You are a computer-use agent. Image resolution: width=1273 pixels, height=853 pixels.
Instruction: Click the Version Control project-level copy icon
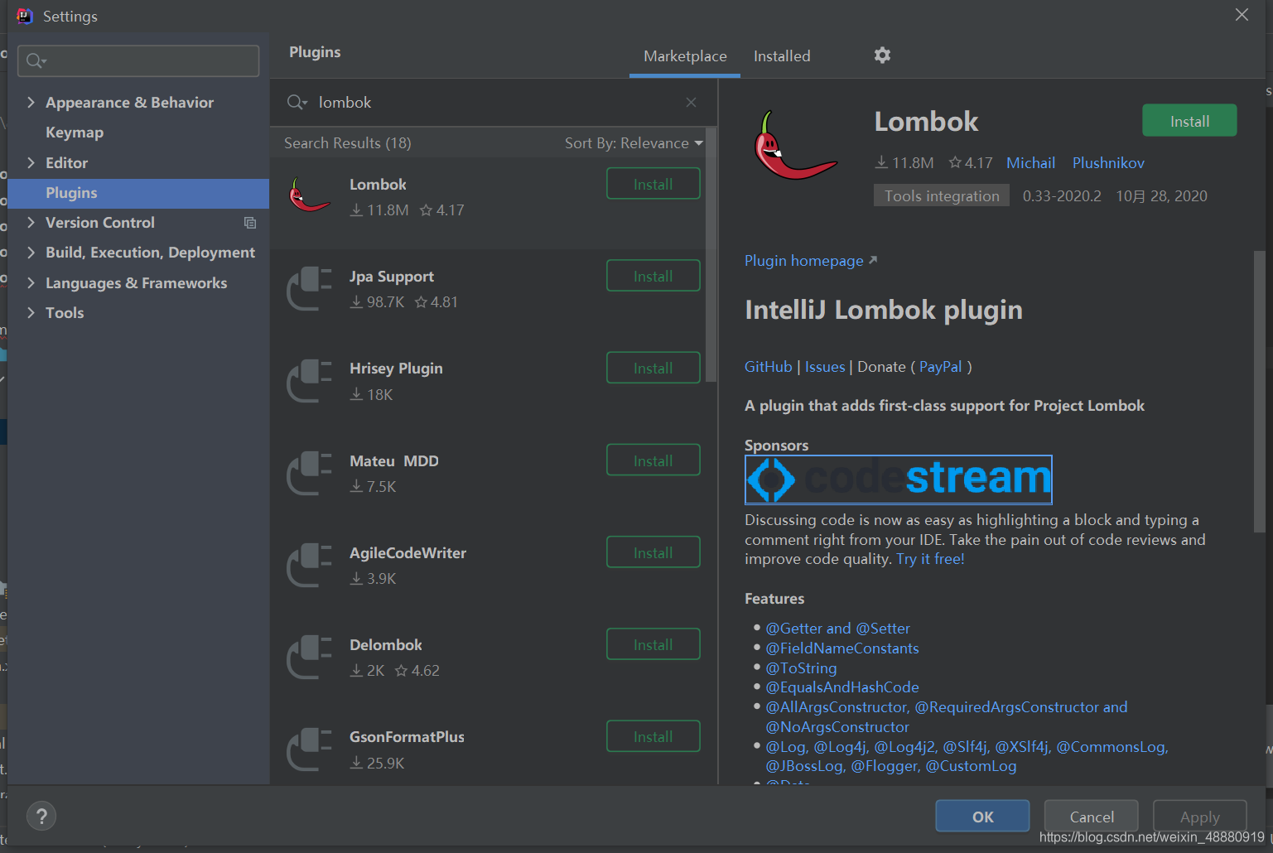pyautogui.click(x=250, y=223)
